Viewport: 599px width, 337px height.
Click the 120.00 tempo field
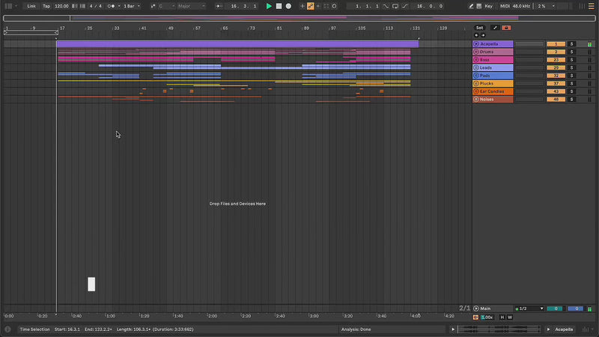(61, 6)
